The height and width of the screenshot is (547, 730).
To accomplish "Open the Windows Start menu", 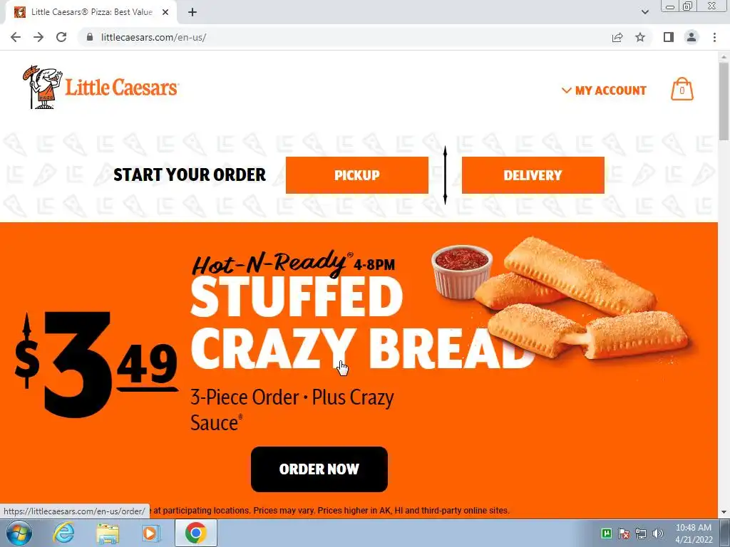I will click(x=19, y=533).
